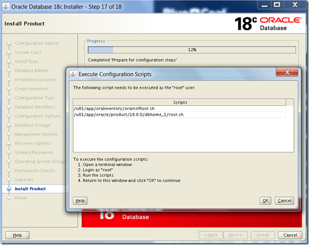The height and width of the screenshot is (245, 309).
Task: Click the Install Product step marker icon
Action: 9,189
